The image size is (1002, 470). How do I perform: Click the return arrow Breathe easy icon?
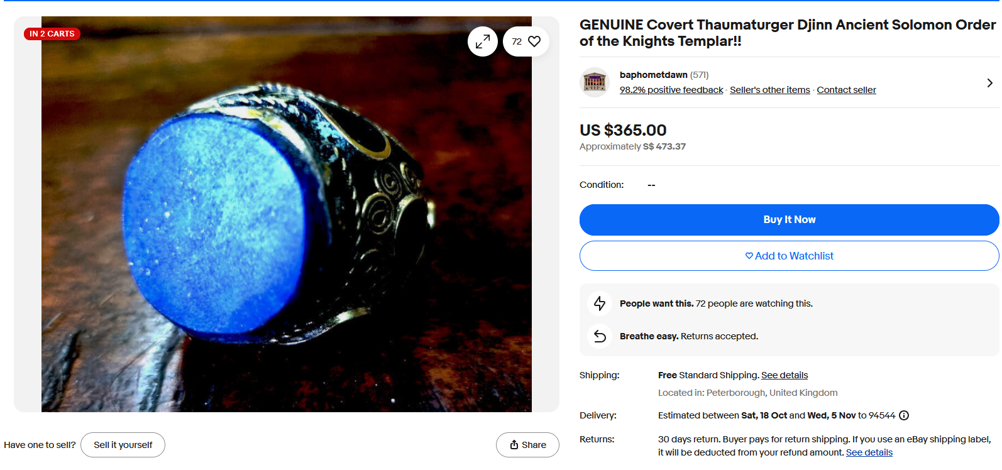point(600,336)
